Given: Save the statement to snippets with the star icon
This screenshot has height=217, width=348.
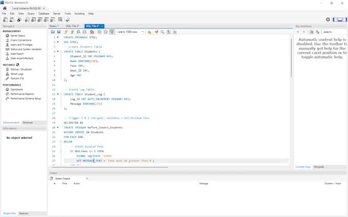Looking at the screenshot, I should (x=149, y=32).
